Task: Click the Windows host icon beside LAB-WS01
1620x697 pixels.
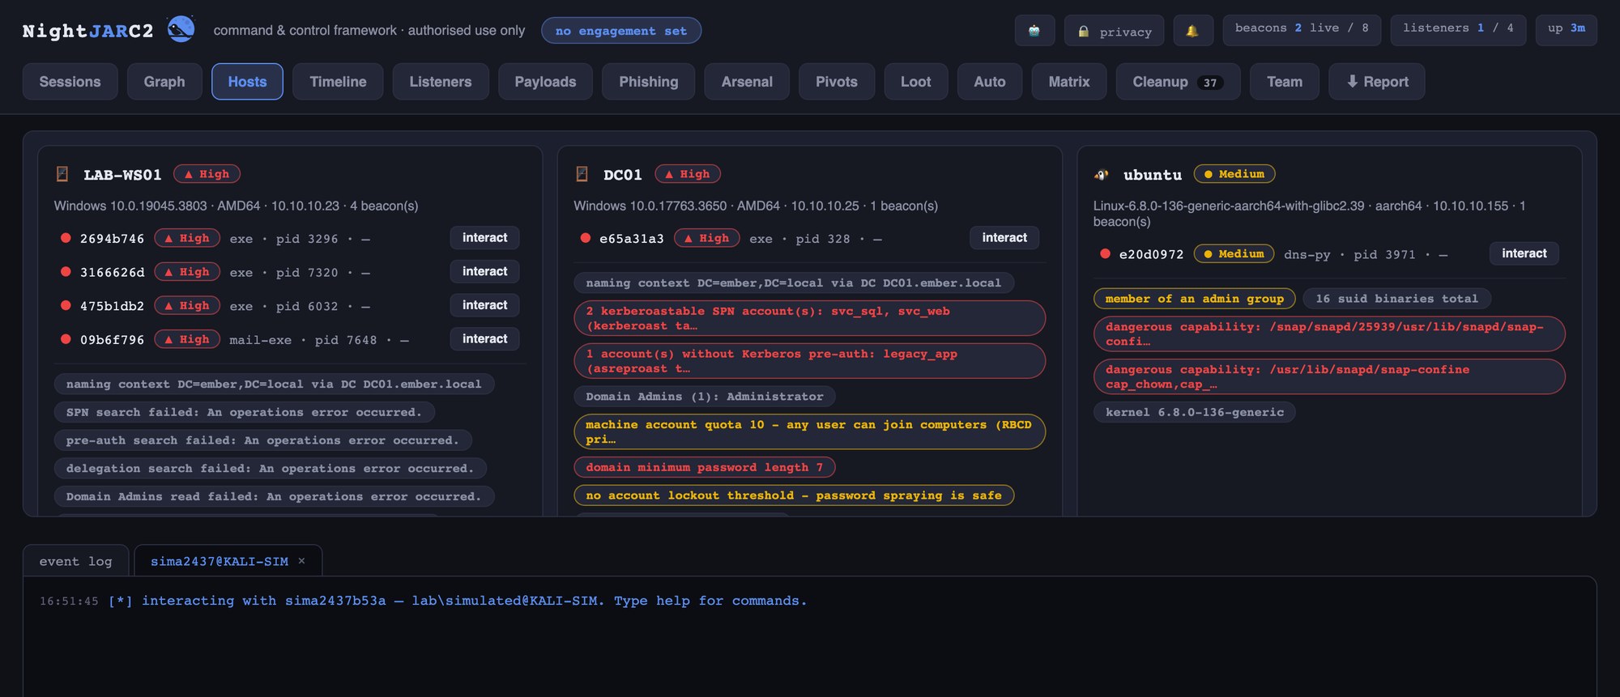Action: (62, 174)
